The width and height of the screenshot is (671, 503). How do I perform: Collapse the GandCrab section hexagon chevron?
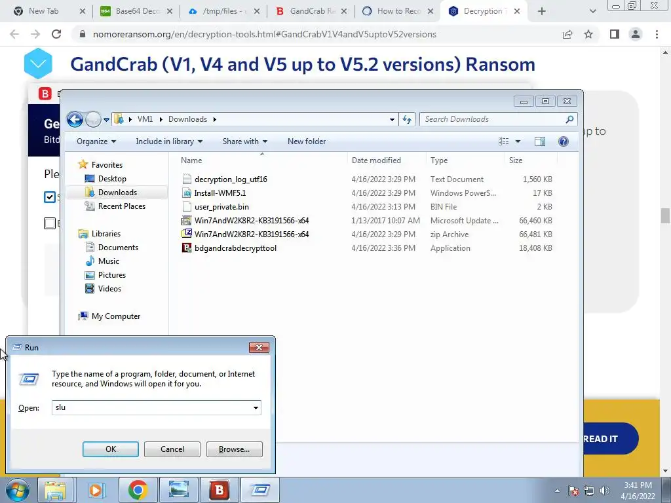click(x=38, y=64)
